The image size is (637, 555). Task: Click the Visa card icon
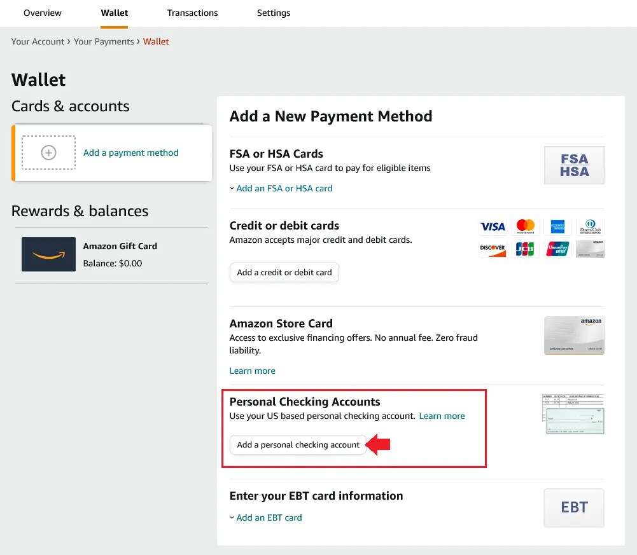tap(493, 226)
